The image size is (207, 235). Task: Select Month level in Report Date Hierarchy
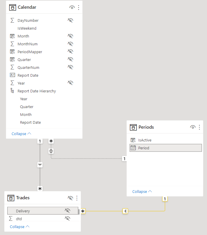tap(26, 115)
